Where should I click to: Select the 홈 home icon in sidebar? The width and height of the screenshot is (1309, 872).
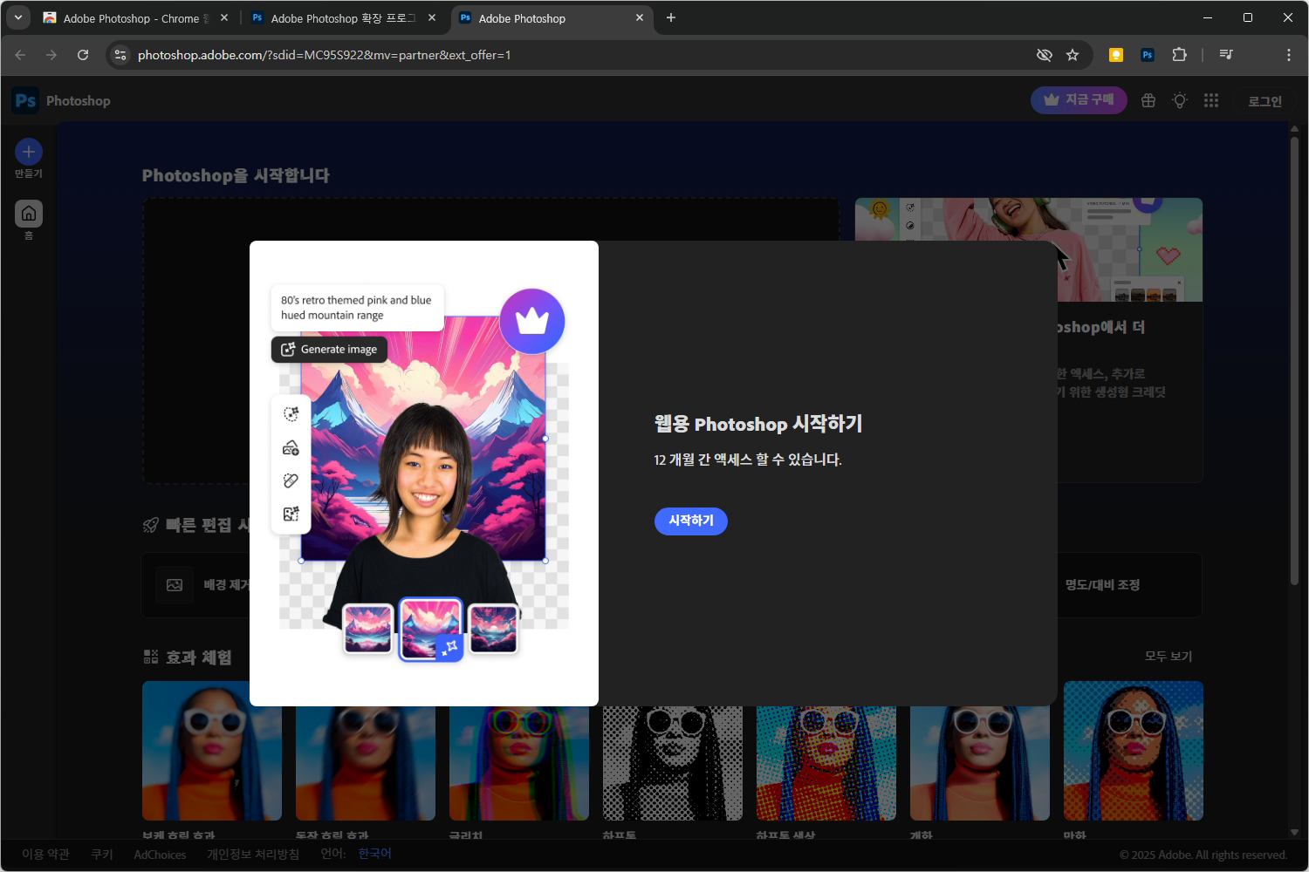click(x=29, y=214)
